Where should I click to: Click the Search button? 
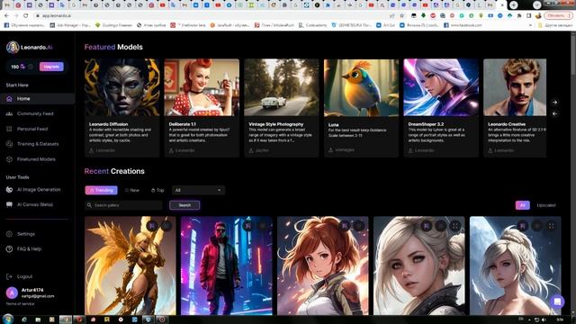184,205
